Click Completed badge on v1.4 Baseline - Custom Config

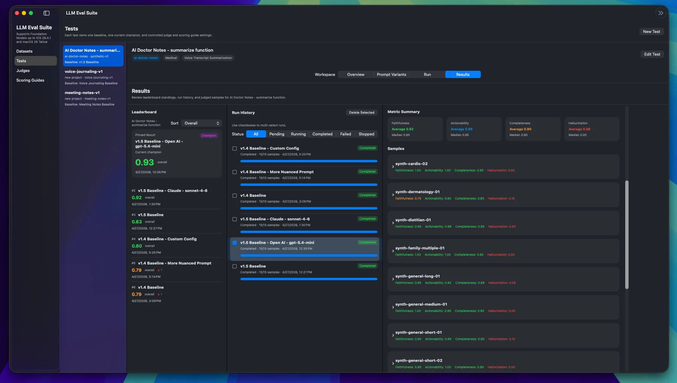point(367,148)
